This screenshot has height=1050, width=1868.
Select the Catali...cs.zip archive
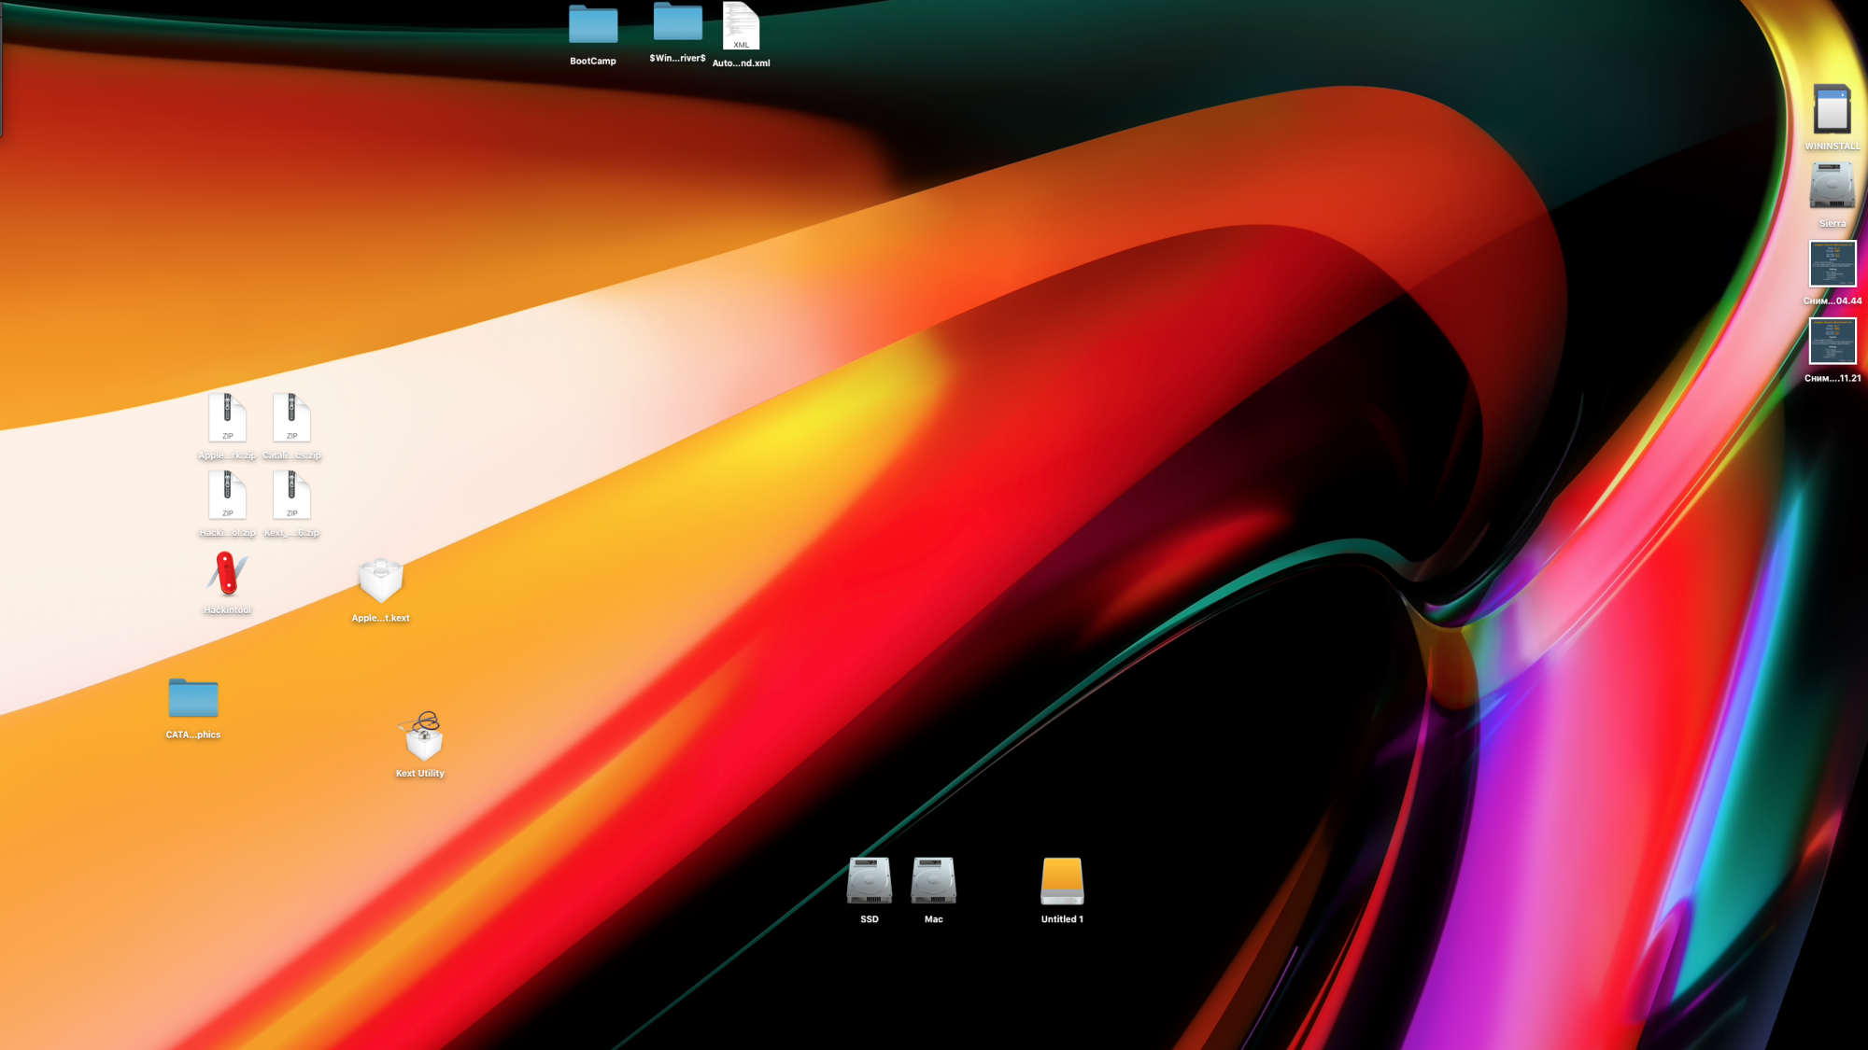[291, 417]
